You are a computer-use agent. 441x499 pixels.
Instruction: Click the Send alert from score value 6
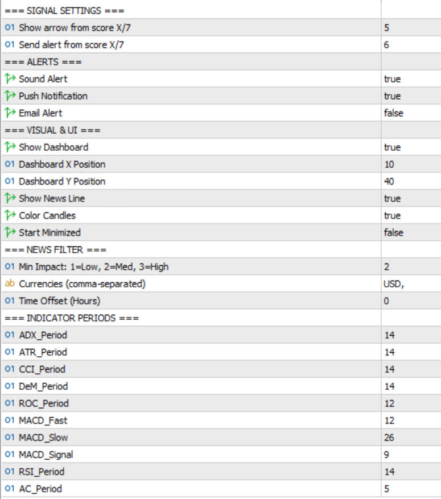coord(387,44)
